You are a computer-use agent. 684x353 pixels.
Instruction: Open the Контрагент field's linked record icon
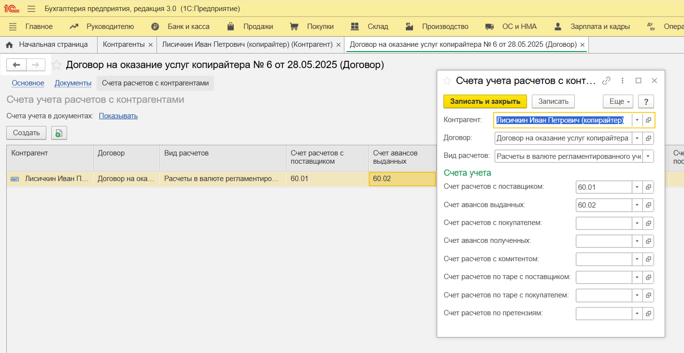pos(649,120)
